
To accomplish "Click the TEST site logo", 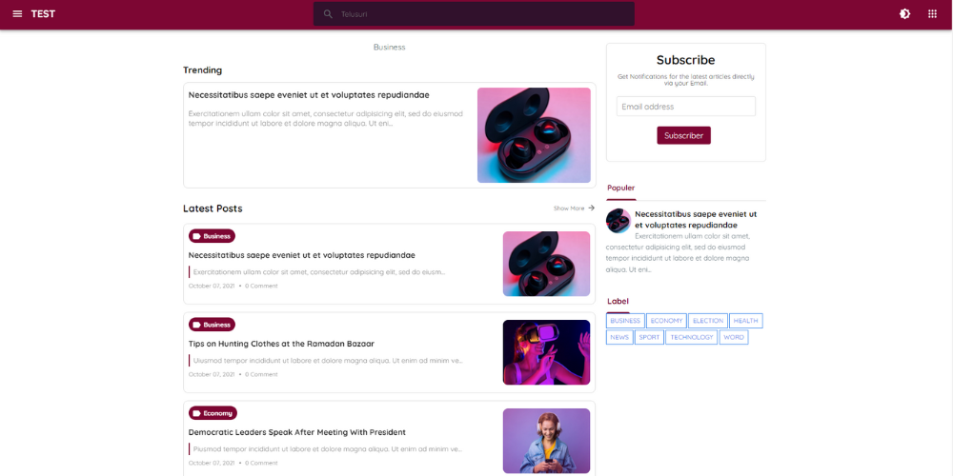I will (x=43, y=14).
